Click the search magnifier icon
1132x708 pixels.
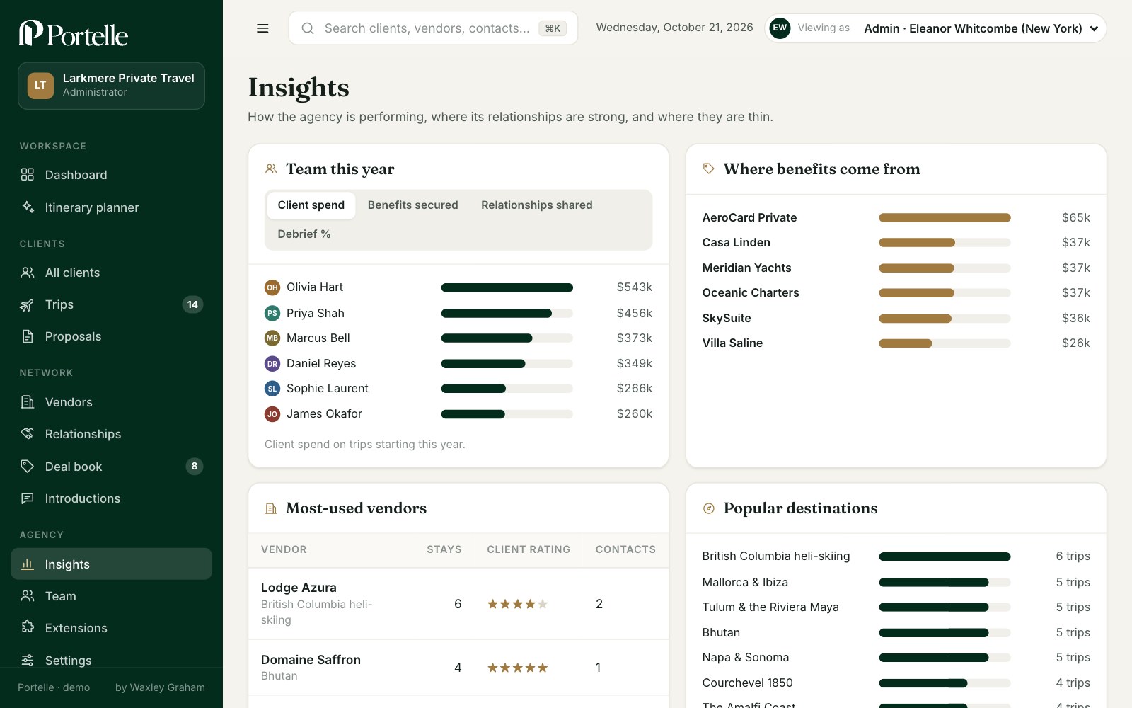coord(308,28)
